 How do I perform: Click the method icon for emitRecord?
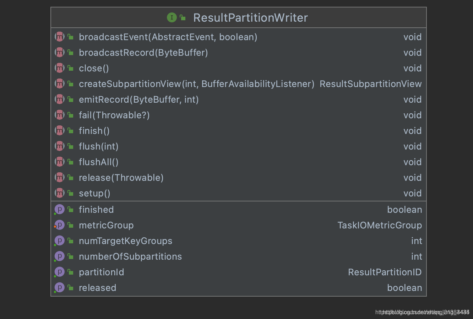point(60,99)
